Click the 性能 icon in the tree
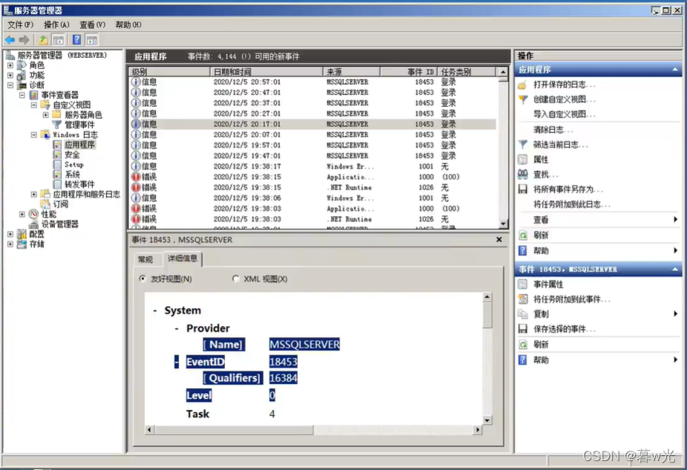Screen dimensions: 687x470 pyautogui.click(x=33, y=214)
